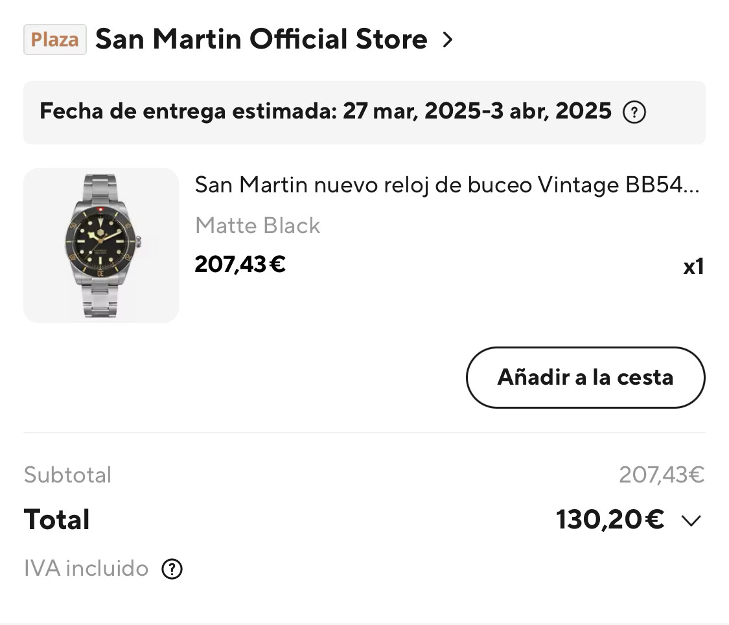The width and height of the screenshot is (729, 625).
Task: Click the Plaza badge icon
Action: tap(55, 40)
